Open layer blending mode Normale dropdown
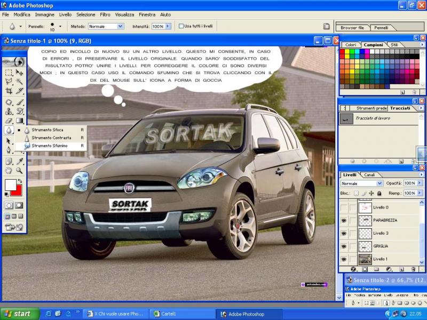This screenshot has height=320, width=427. [x=379, y=183]
